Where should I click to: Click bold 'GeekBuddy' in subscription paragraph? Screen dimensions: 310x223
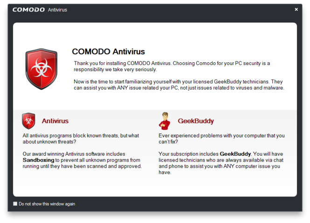click(235, 154)
